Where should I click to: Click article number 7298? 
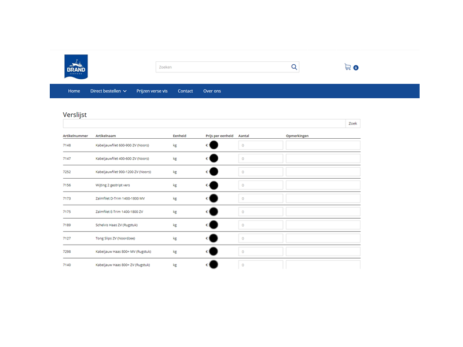coord(67,252)
